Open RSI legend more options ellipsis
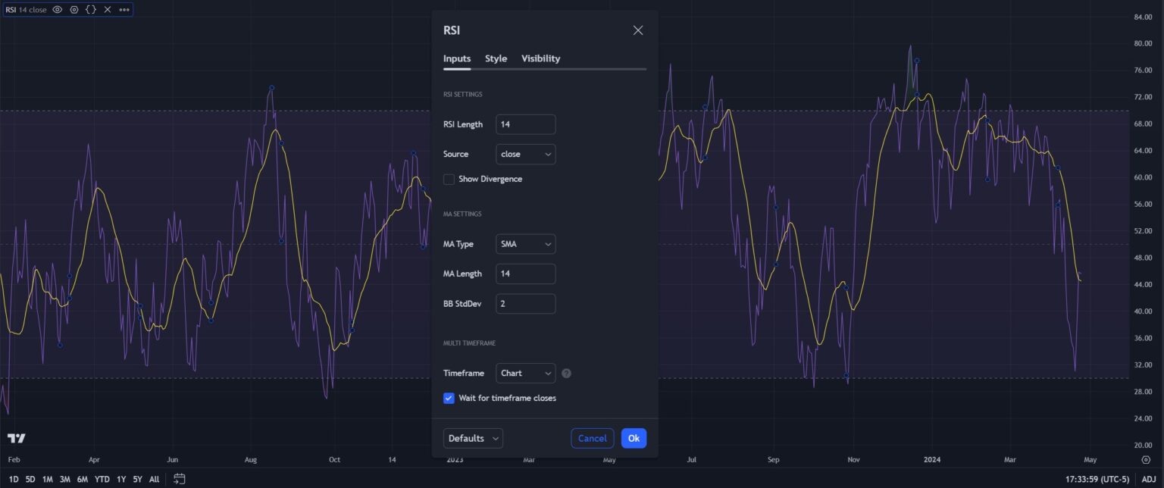This screenshot has width=1164, height=488. tap(124, 10)
